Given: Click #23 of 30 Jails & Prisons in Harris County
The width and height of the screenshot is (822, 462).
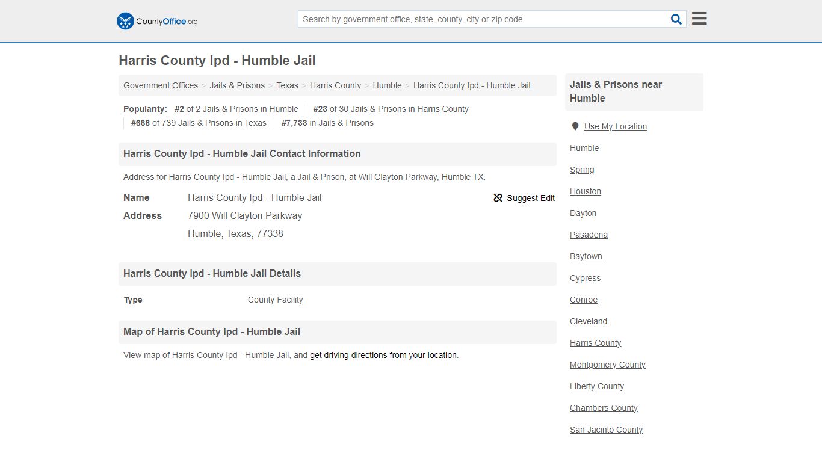Looking at the screenshot, I should 391,109.
